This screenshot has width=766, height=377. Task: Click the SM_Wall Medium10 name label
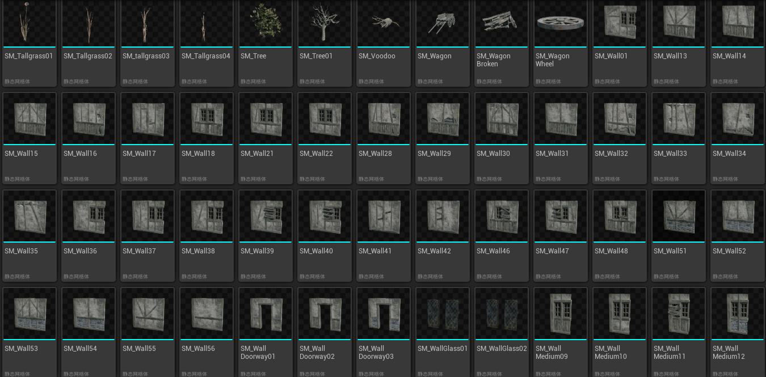[x=611, y=353]
